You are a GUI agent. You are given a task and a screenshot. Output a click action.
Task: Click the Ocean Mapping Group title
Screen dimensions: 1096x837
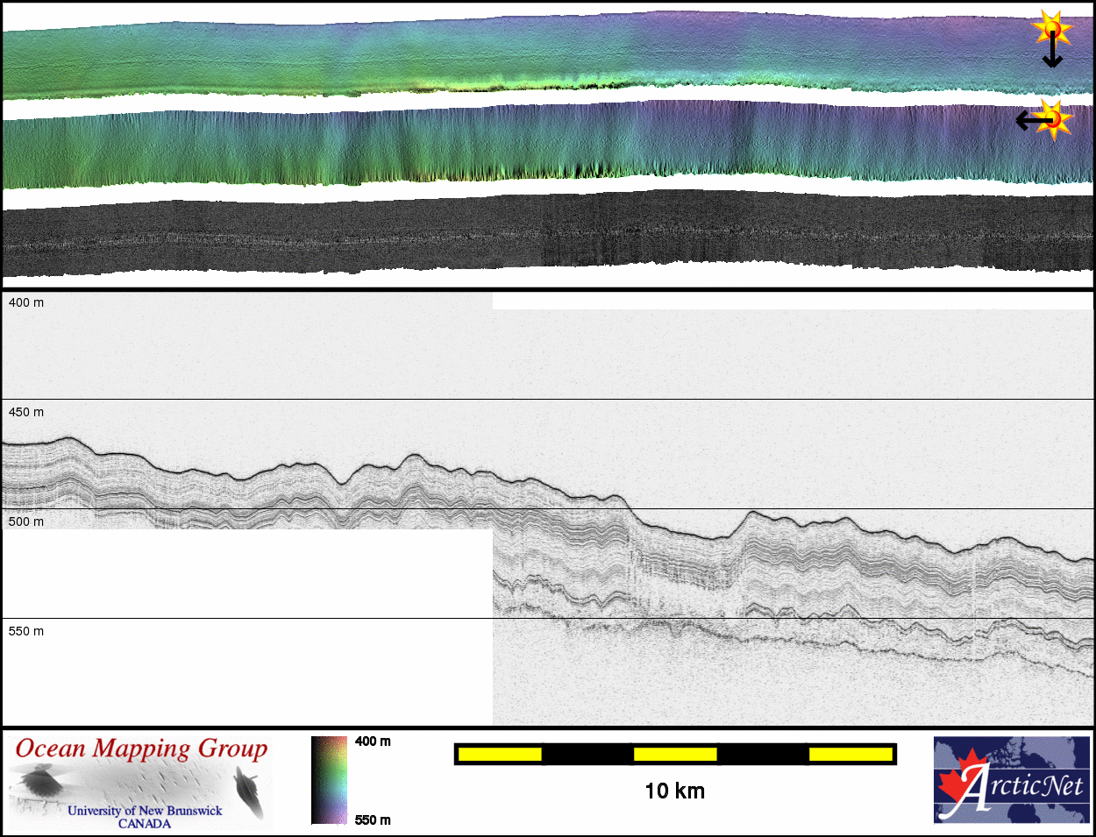point(141,749)
